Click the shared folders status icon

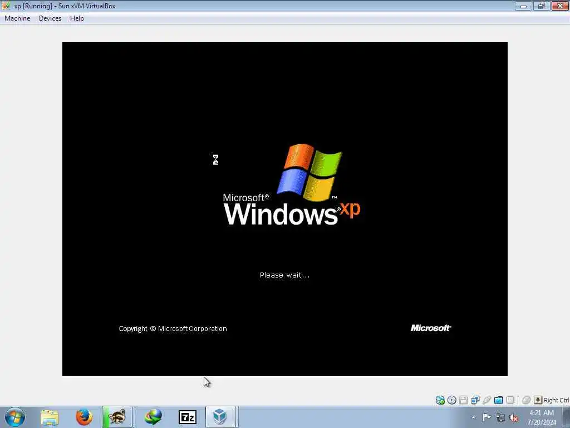pyautogui.click(x=498, y=400)
